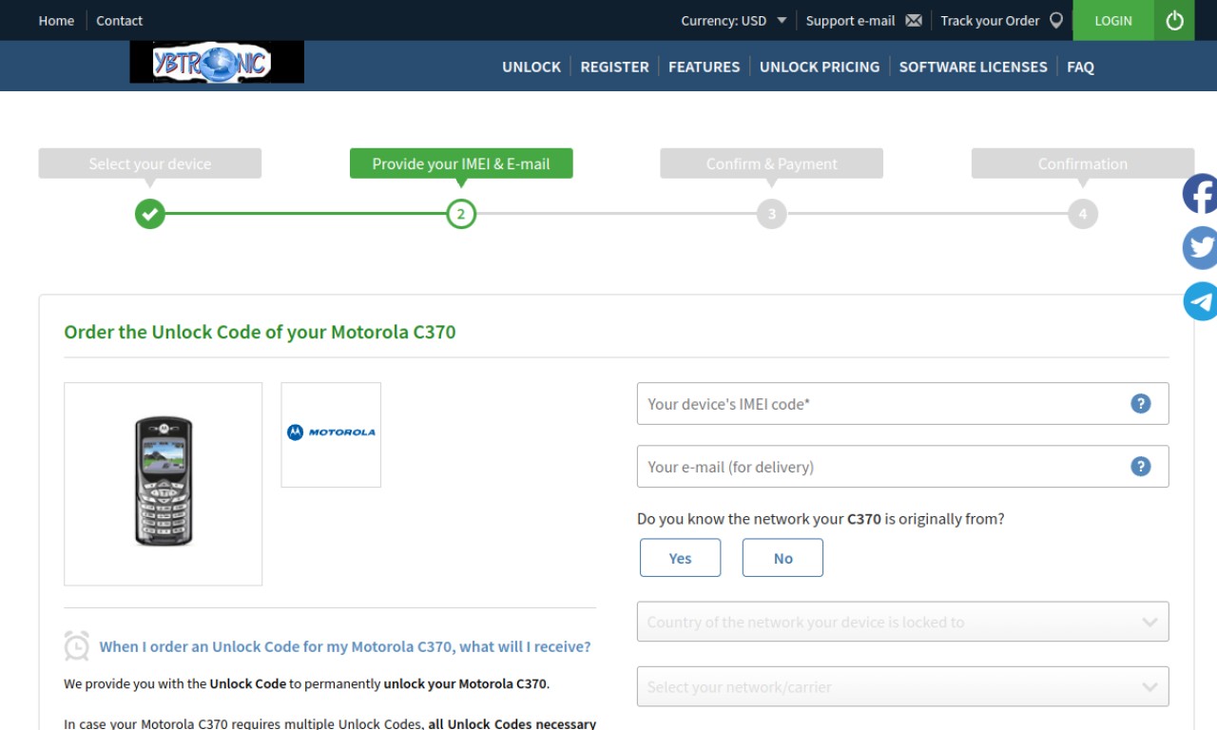
Task: Choose Yes for knowing the original network
Action: pos(680,558)
